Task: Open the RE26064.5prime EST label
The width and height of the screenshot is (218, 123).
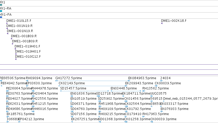Action: pyautogui.click(x=19, y=88)
